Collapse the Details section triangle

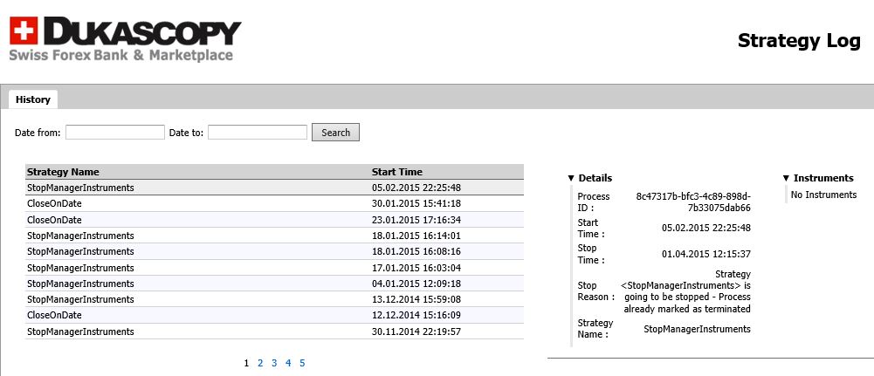coord(571,178)
